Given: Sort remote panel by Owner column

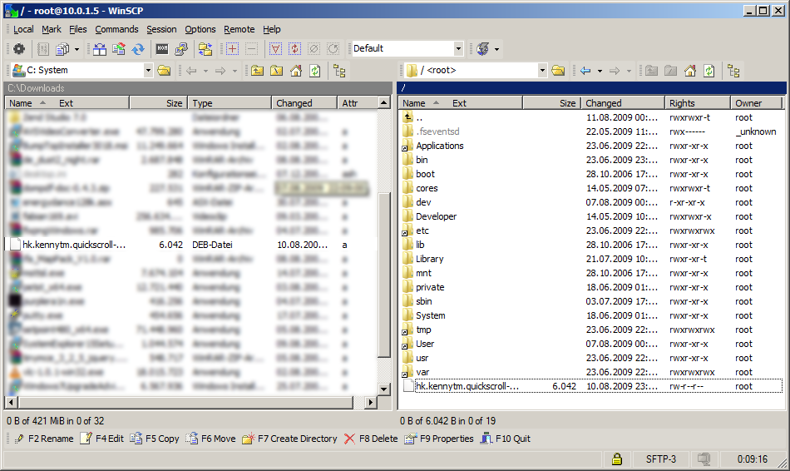Looking at the screenshot, I should [x=757, y=103].
